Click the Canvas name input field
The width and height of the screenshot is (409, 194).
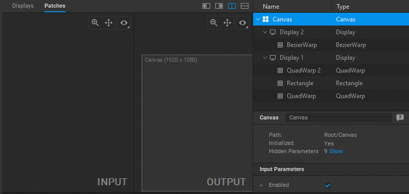338,118
